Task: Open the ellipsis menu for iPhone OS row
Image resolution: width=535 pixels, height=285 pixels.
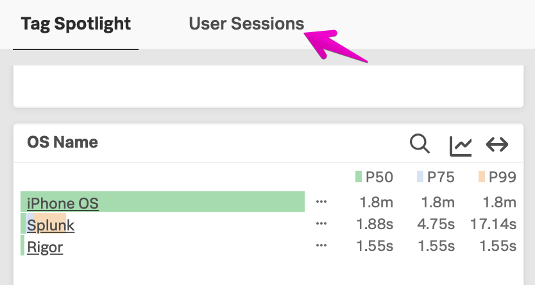Action: pos(322,202)
